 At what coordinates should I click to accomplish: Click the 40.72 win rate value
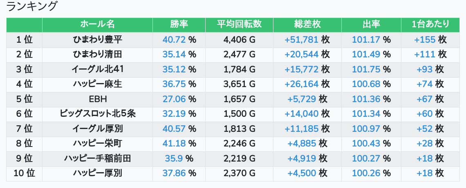coord(174,40)
